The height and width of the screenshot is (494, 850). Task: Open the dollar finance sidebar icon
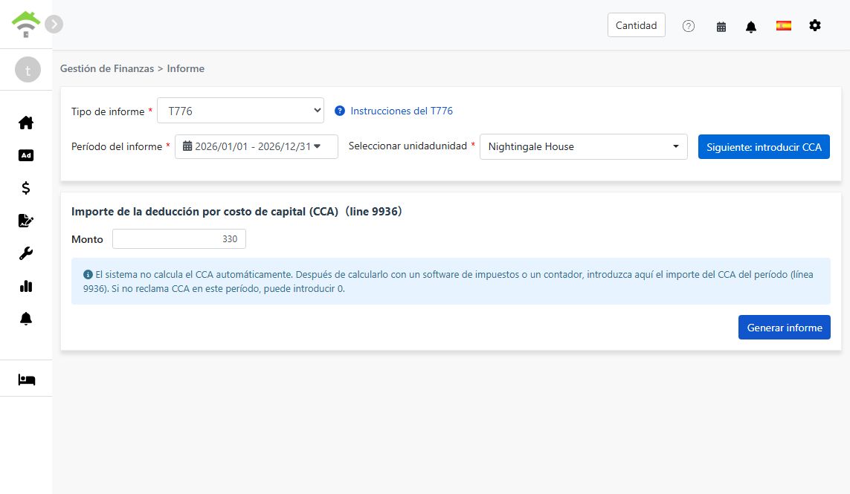tap(26, 188)
